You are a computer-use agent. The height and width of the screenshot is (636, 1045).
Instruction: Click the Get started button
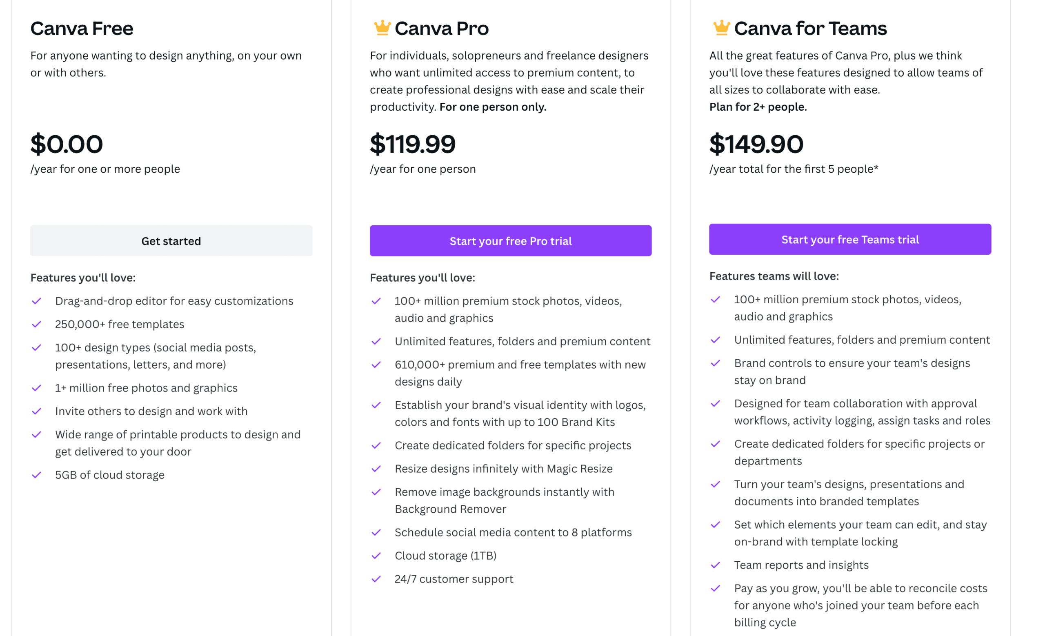coord(171,241)
